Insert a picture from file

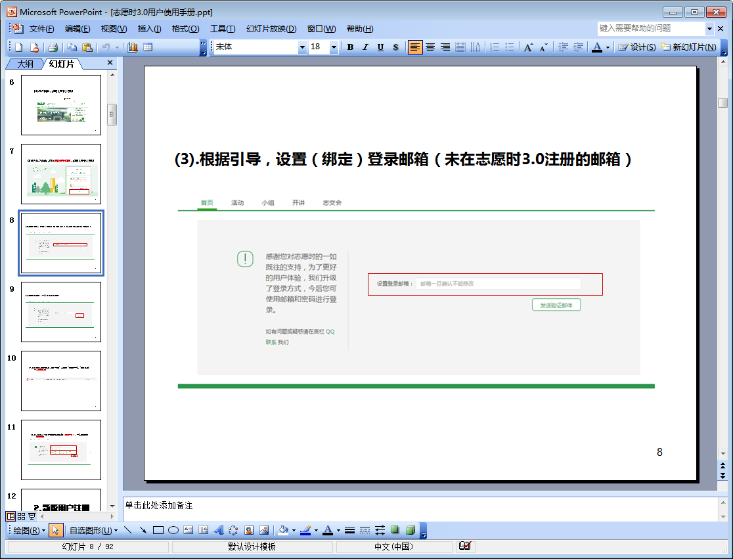tap(263, 530)
